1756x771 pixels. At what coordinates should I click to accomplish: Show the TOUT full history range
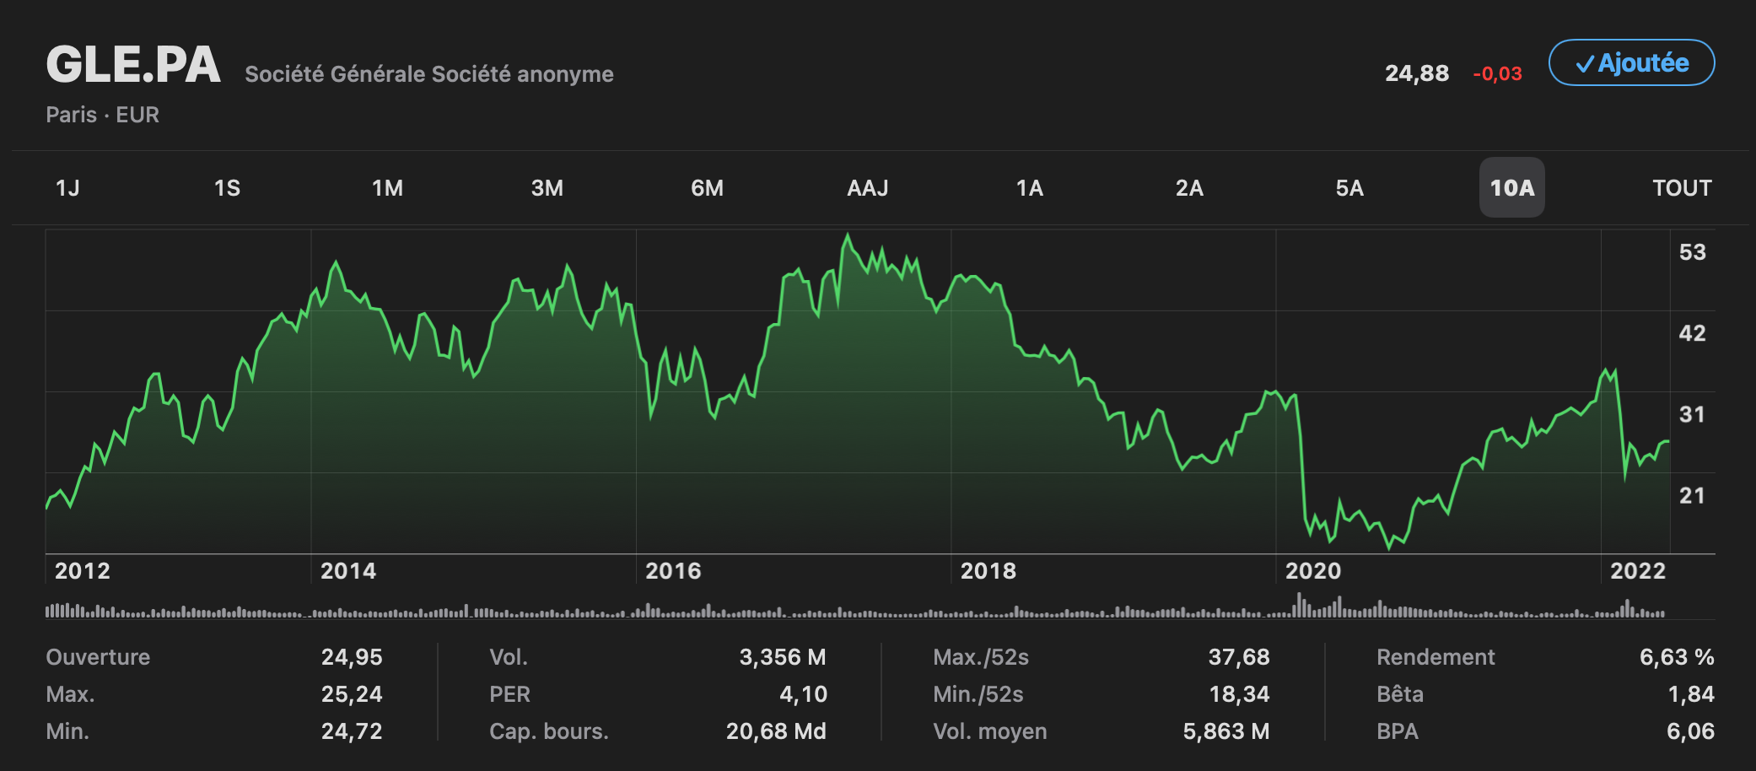click(1682, 188)
